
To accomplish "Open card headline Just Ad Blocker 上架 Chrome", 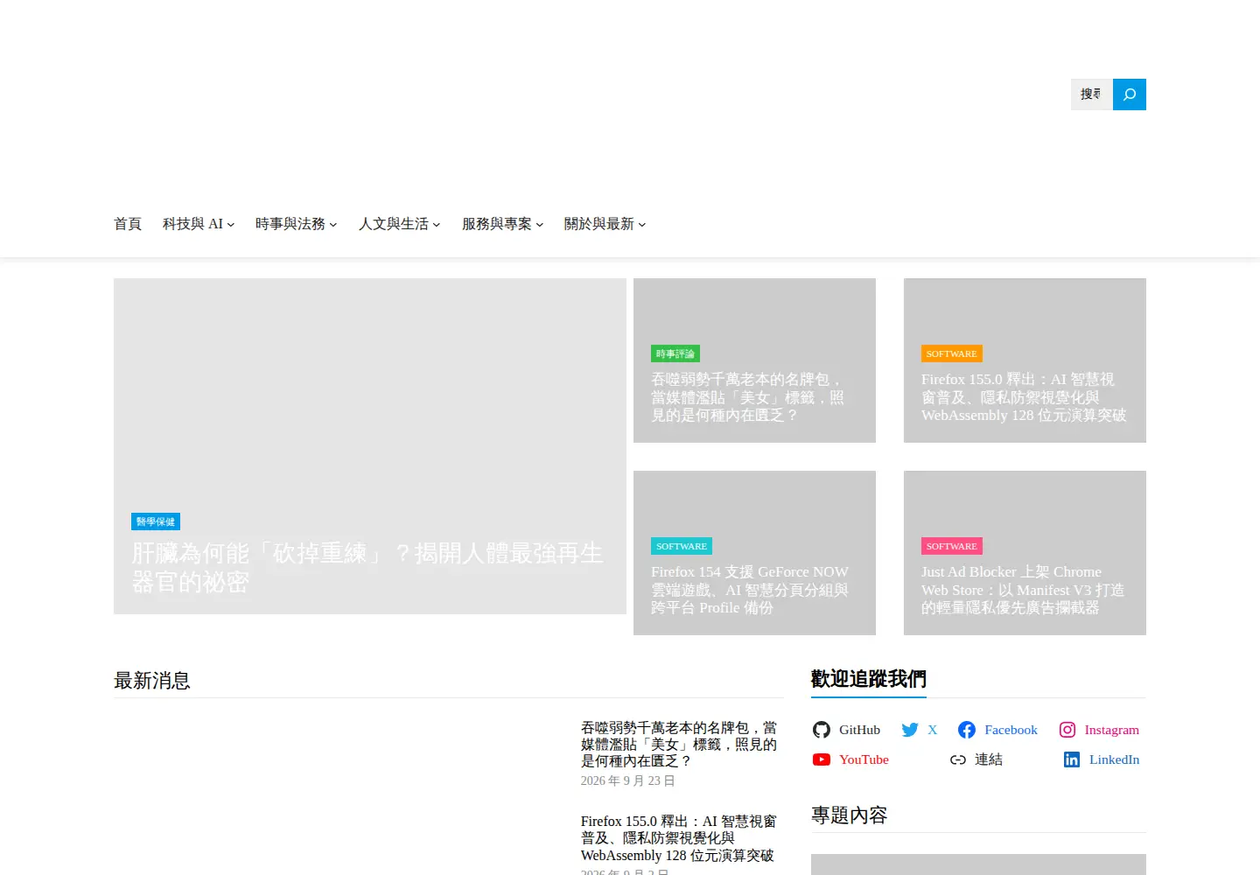I will pos(1023,590).
